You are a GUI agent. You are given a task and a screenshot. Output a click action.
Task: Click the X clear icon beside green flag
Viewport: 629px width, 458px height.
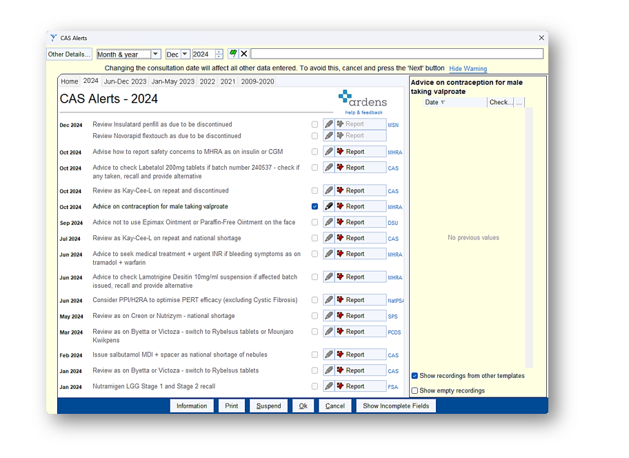coord(244,54)
